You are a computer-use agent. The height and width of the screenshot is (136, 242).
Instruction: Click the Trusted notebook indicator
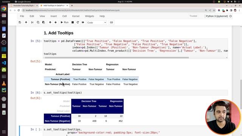coord(193,16)
